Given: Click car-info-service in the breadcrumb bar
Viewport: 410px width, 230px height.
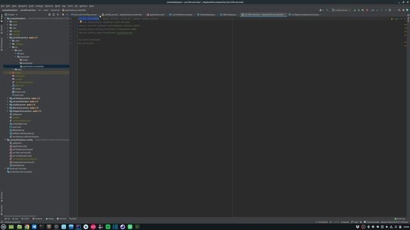Looking at the screenshot, I should coord(28,10).
